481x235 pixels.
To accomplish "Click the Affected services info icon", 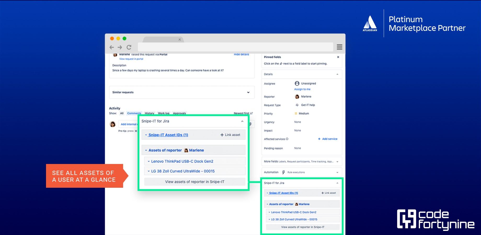I will (287, 139).
